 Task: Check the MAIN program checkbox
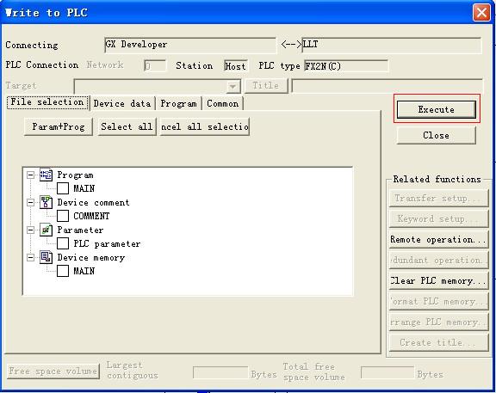click(x=63, y=188)
